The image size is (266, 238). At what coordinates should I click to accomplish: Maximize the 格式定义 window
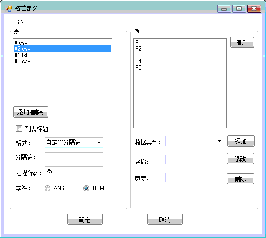239,9
